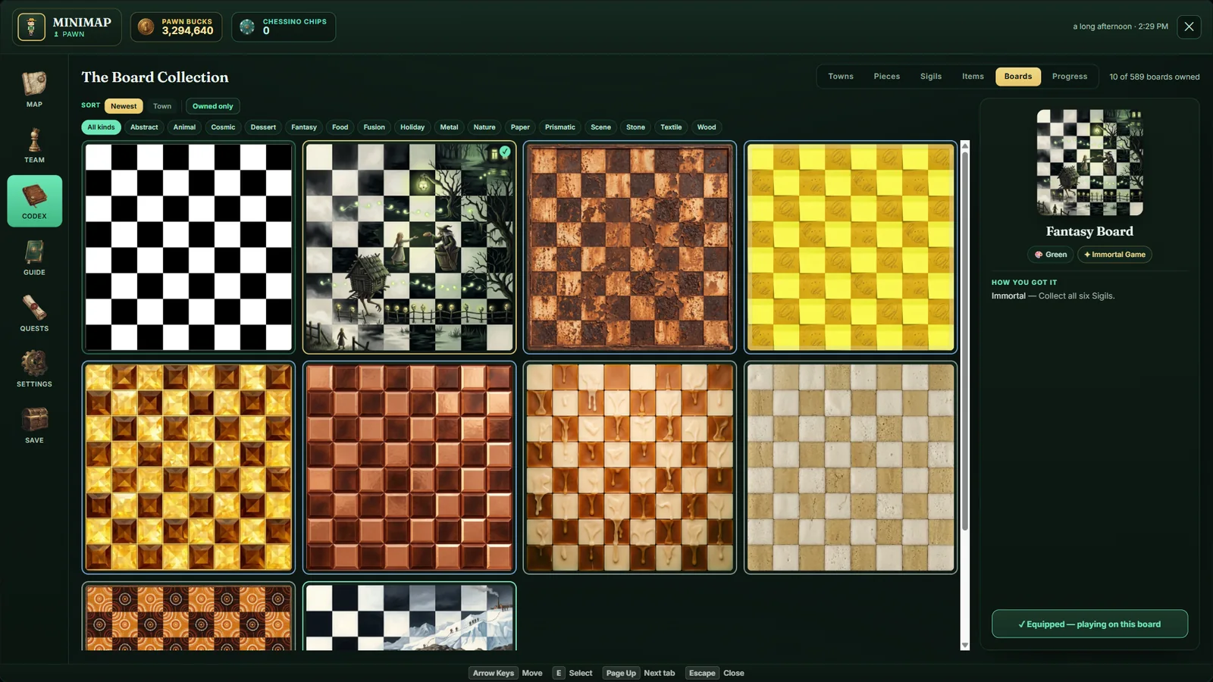Switch to the Sigils tab
Viewport: 1213px width, 682px height.
point(931,77)
